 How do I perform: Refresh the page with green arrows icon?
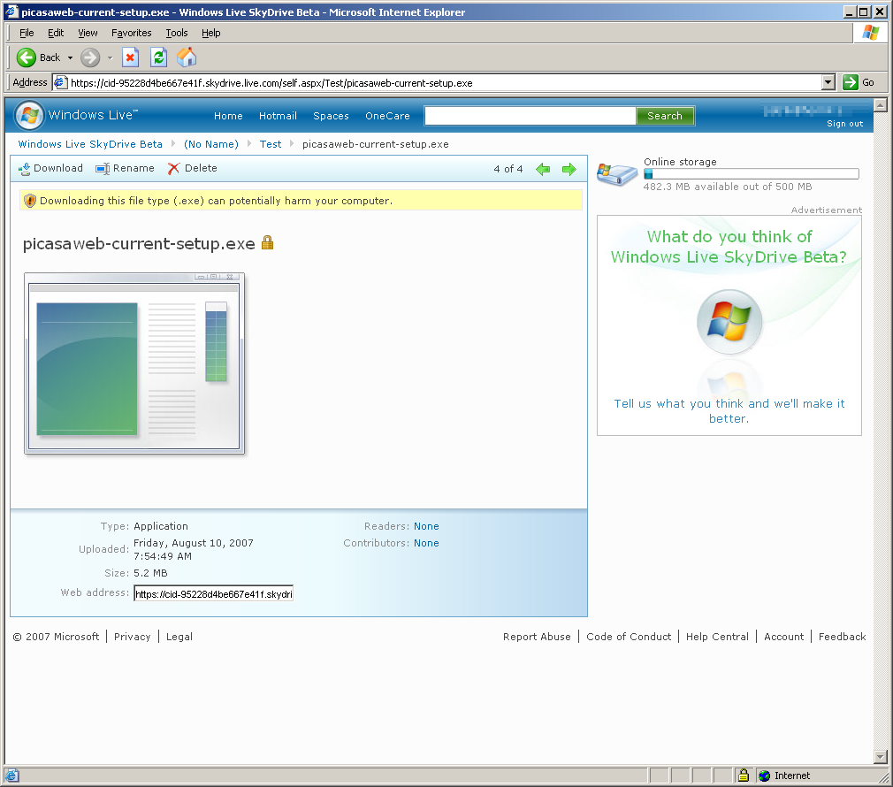(x=158, y=57)
